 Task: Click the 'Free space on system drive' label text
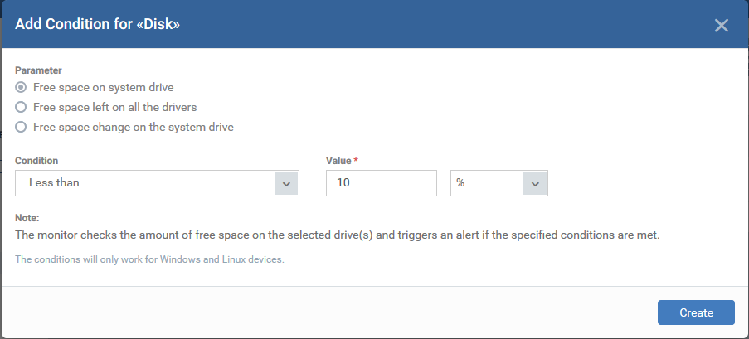(x=103, y=87)
